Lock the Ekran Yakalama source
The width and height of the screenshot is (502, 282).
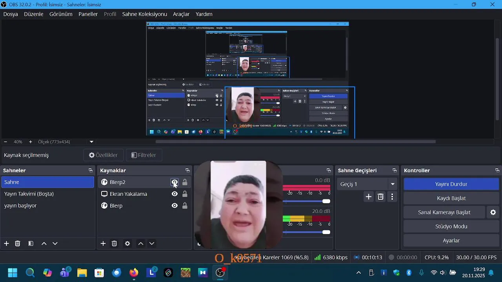185,194
